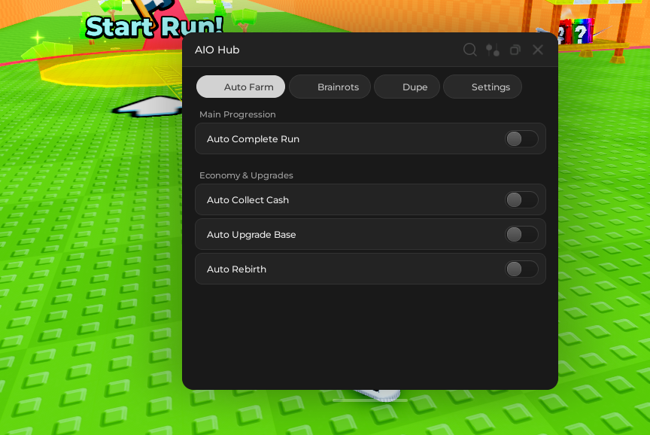Click the Main Progression section heading
Screen dimensions: 650x435
pyautogui.click(x=238, y=114)
